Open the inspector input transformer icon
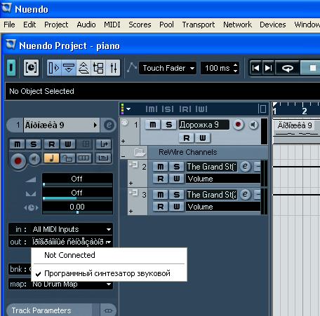 point(103,144)
